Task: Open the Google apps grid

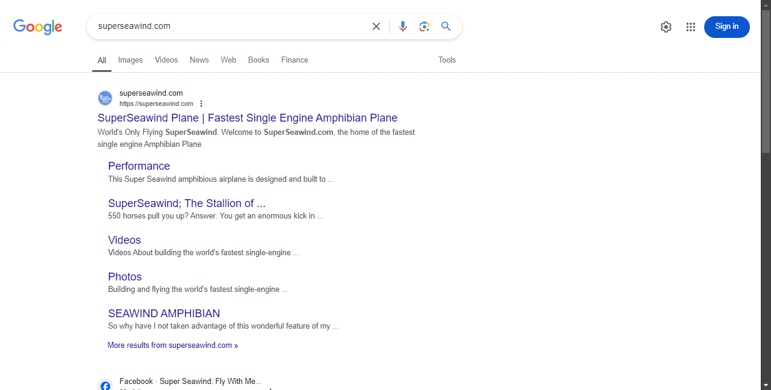Action: (691, 27)
